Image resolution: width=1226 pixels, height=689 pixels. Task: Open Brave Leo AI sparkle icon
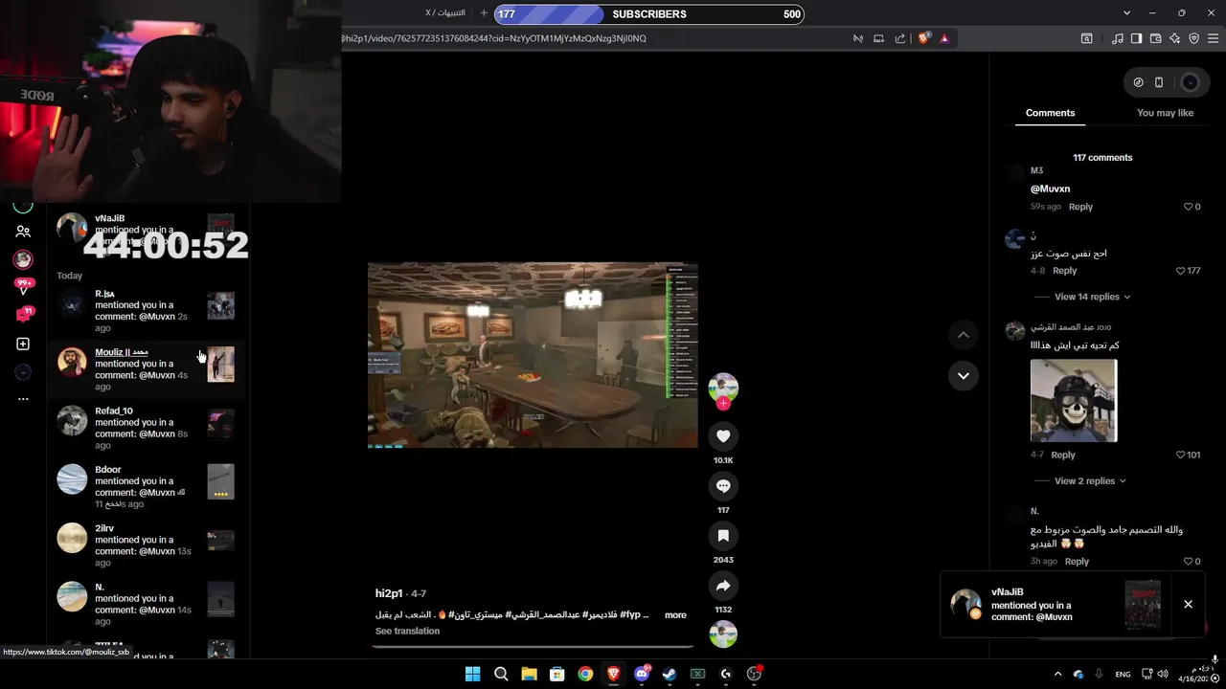click(x=1174, y=38)
